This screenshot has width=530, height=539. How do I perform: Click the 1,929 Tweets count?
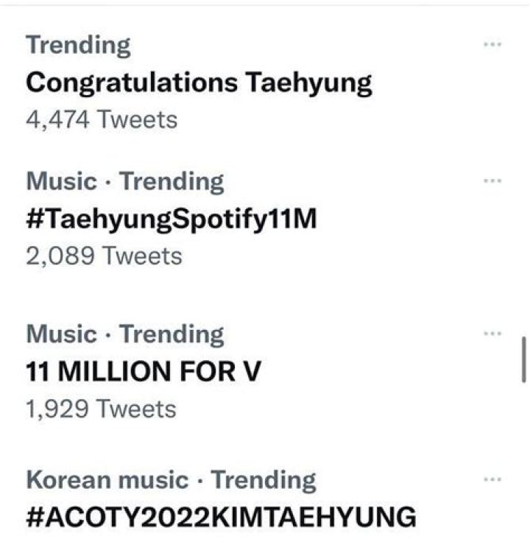[x=101, y=409]
